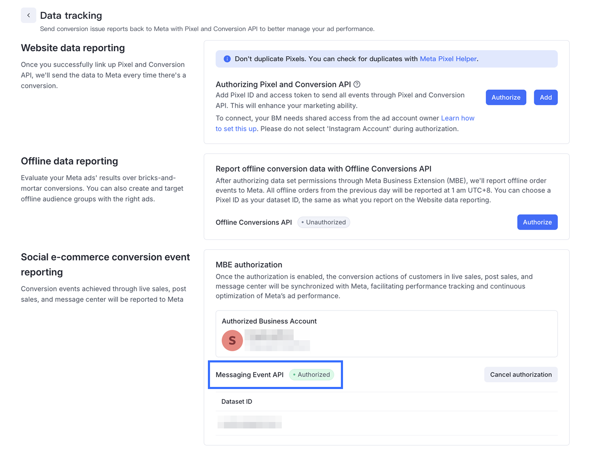Authorize Pixel and Conversion API
The width and height of the screenshot is (595, 452).
(x=506, y=97)
